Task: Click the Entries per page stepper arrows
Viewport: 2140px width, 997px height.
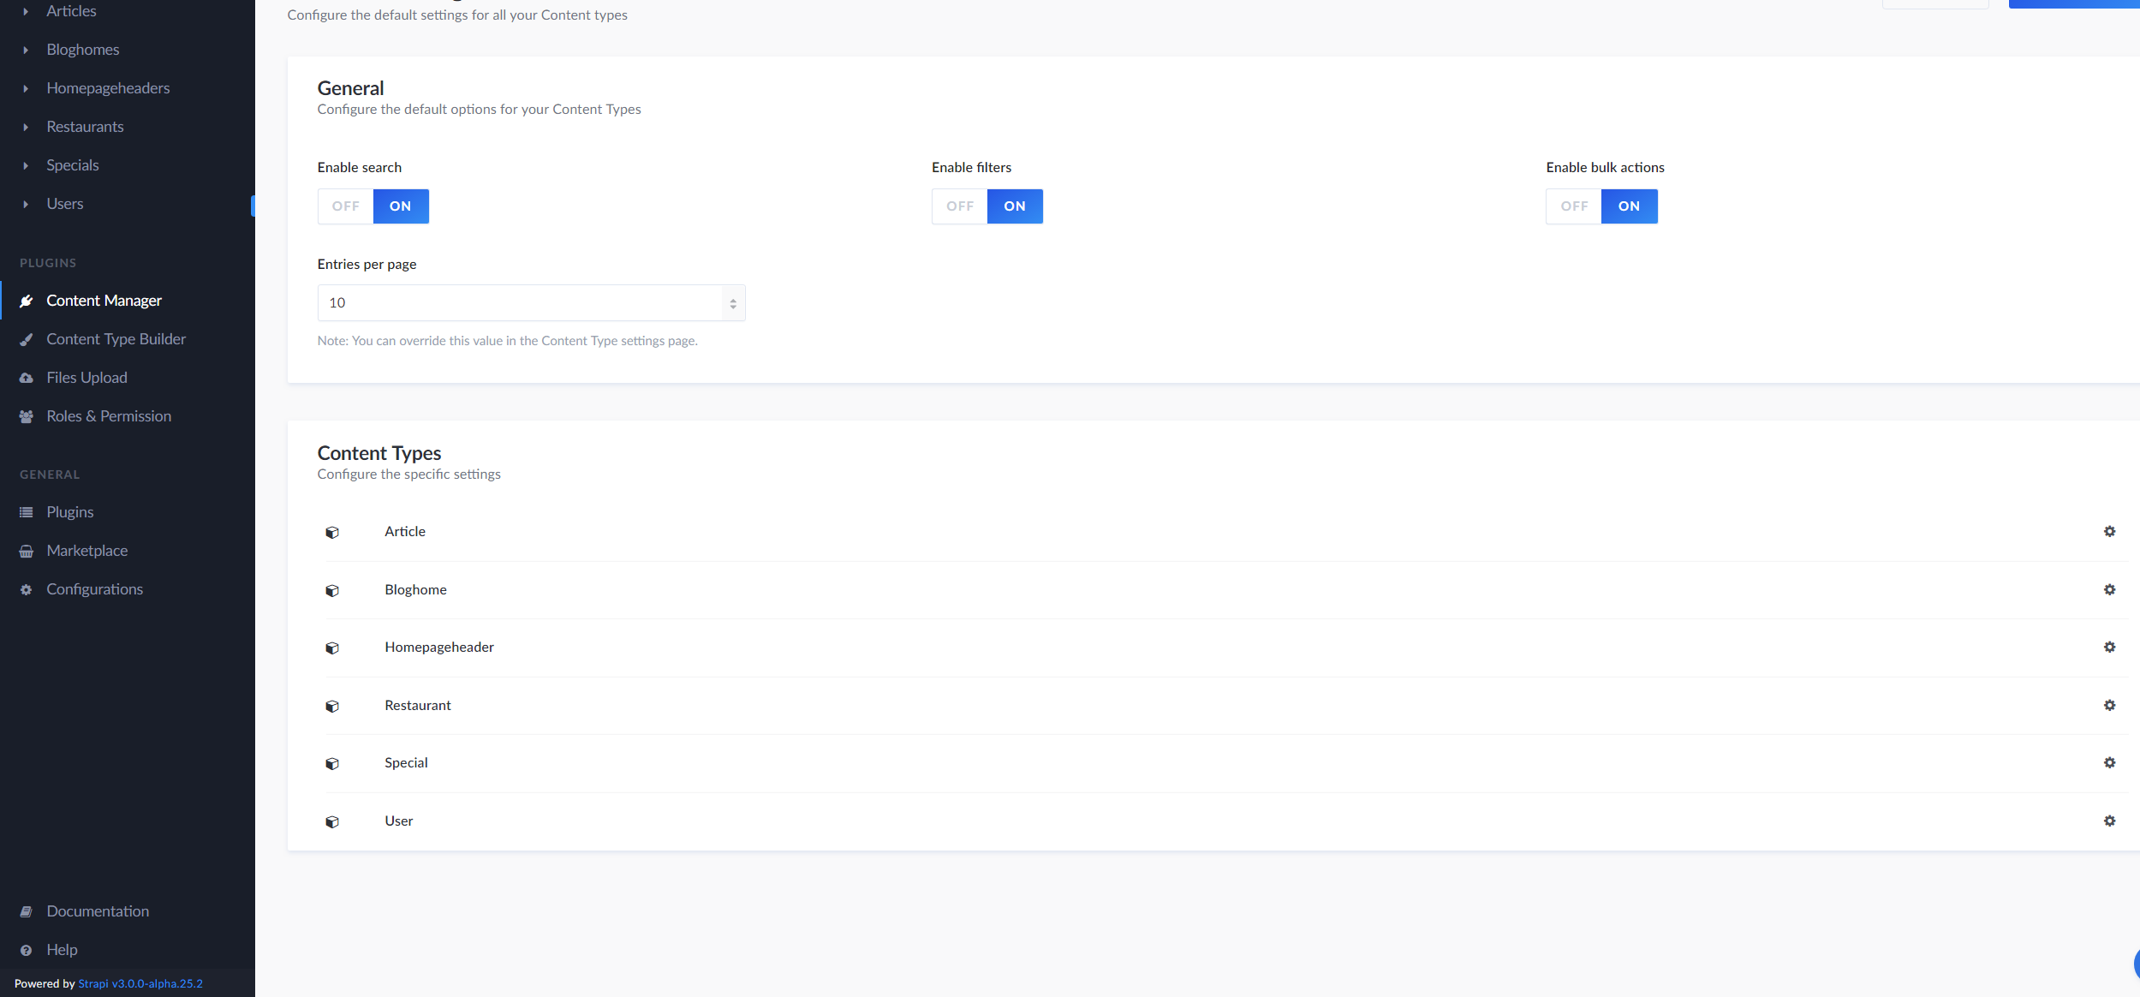Action: tap(733, 303)
